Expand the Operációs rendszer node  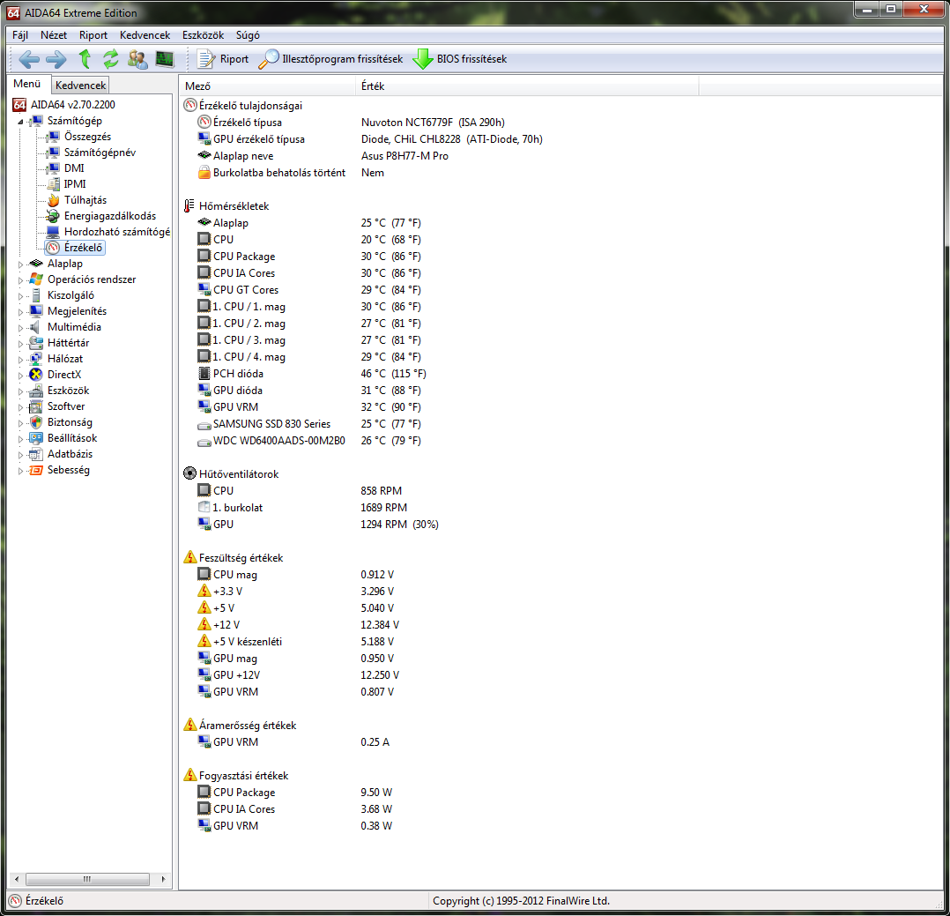[20, 280]
